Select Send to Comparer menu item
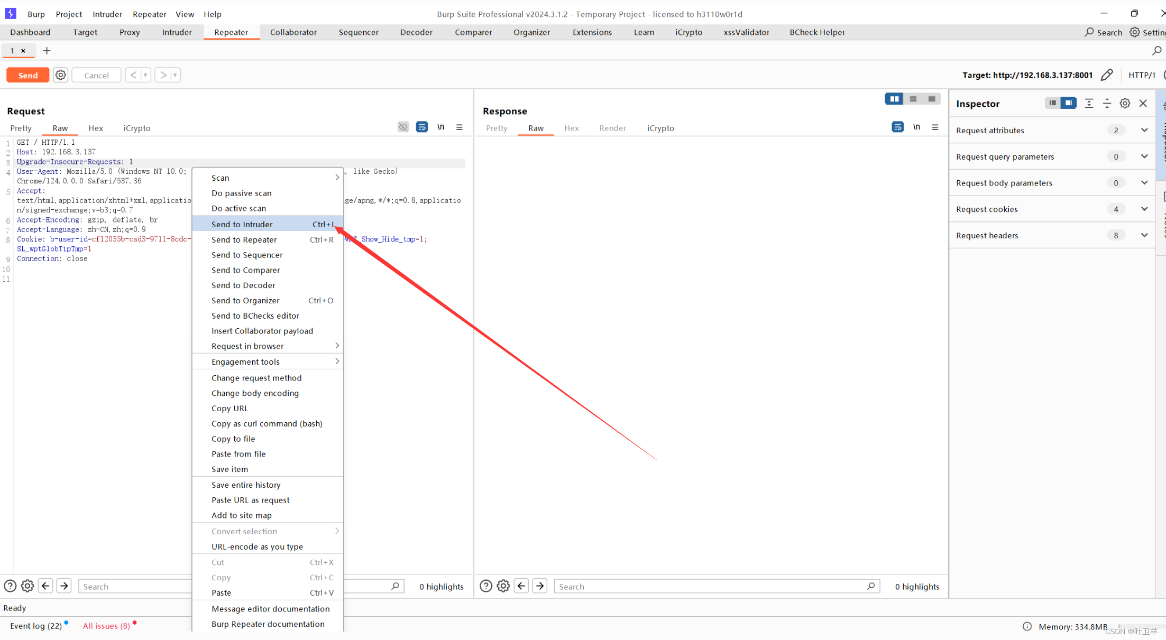Image resolution: width=1166 pixels, height=640 pixels. [268, 270]
